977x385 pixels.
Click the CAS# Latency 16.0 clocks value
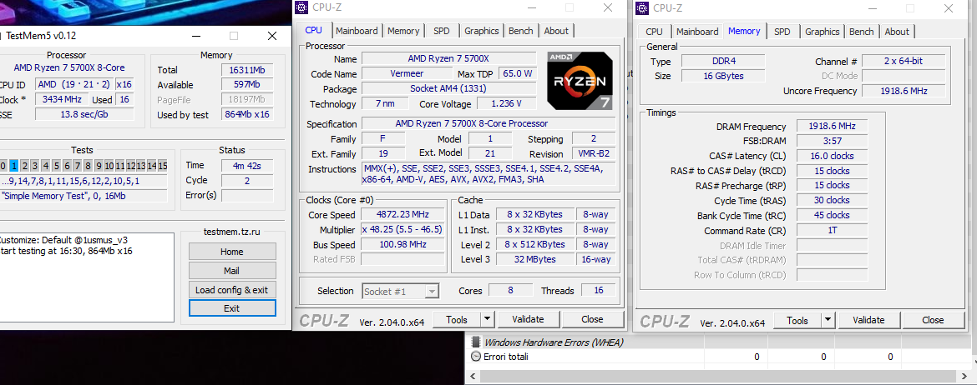[832, 156]
